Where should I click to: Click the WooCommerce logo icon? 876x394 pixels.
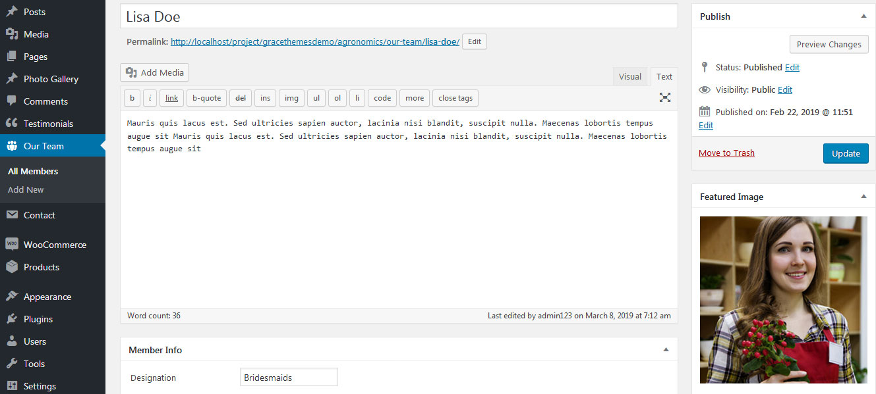pyautogui.click(x=12, y=245)
